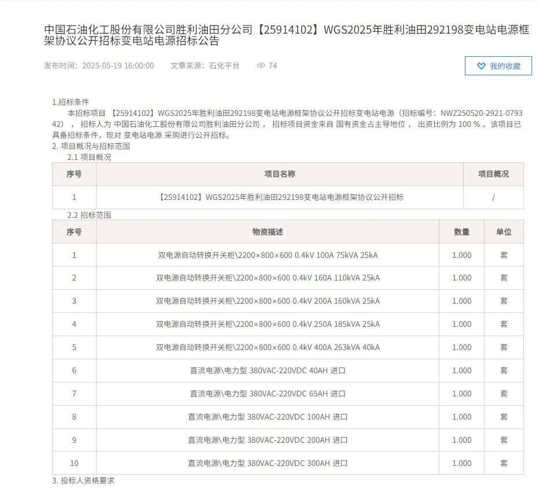Click row 250A 185kVA 25kA switch cabinet

coord(288,324)
